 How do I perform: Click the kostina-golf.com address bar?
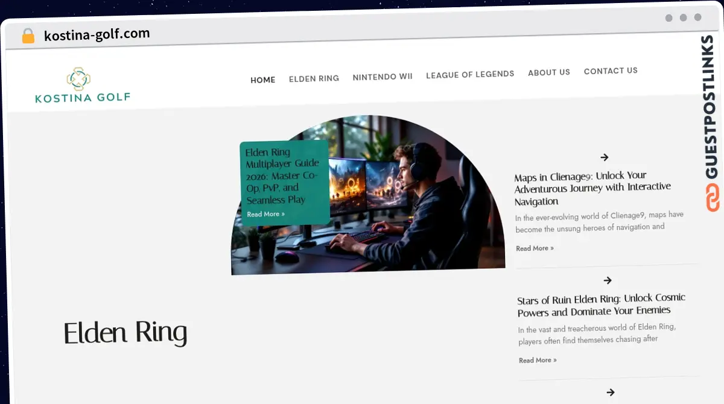[97, 34]
